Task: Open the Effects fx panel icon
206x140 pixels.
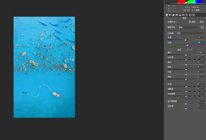Action: tap(187, 15)
